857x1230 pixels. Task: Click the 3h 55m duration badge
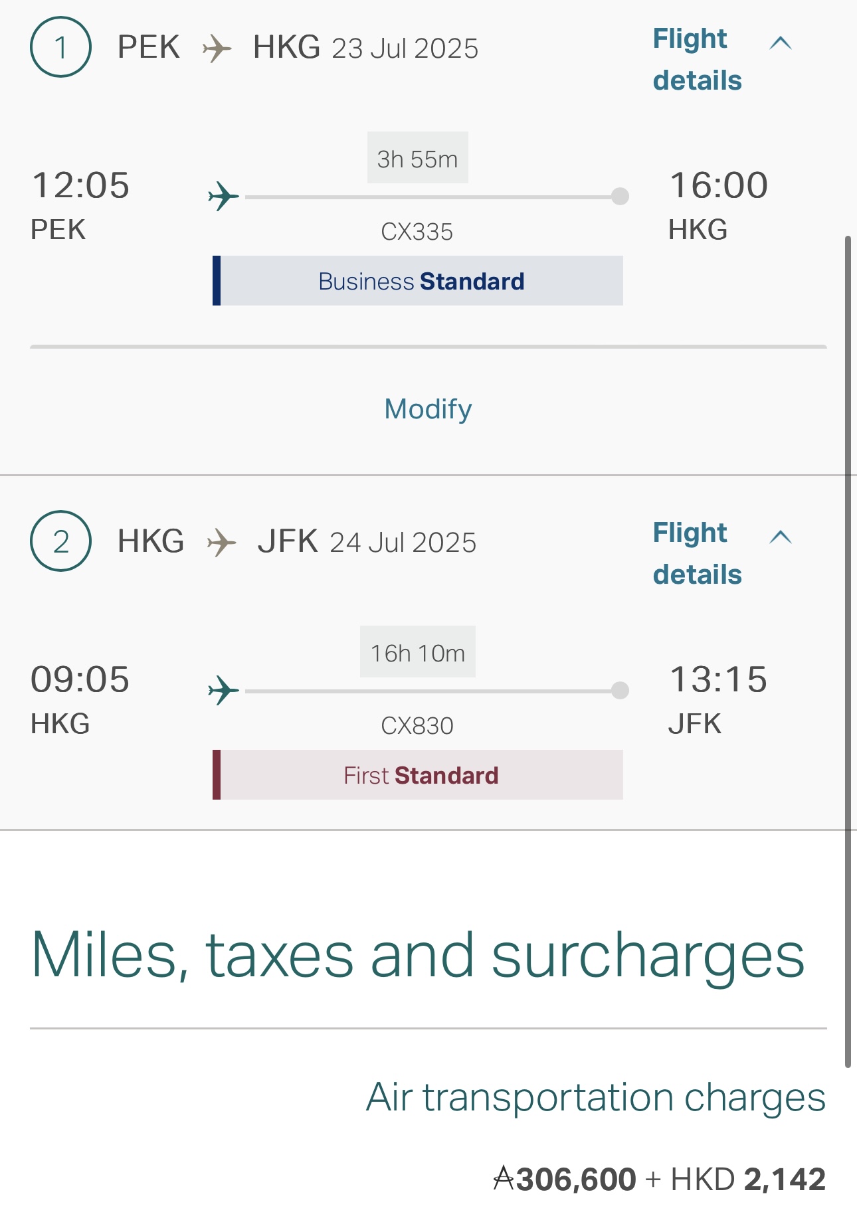417,159
